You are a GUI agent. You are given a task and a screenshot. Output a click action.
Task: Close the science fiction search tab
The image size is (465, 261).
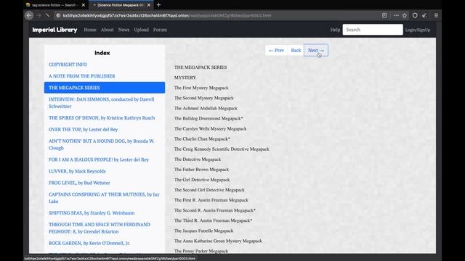tap(84, 5)
